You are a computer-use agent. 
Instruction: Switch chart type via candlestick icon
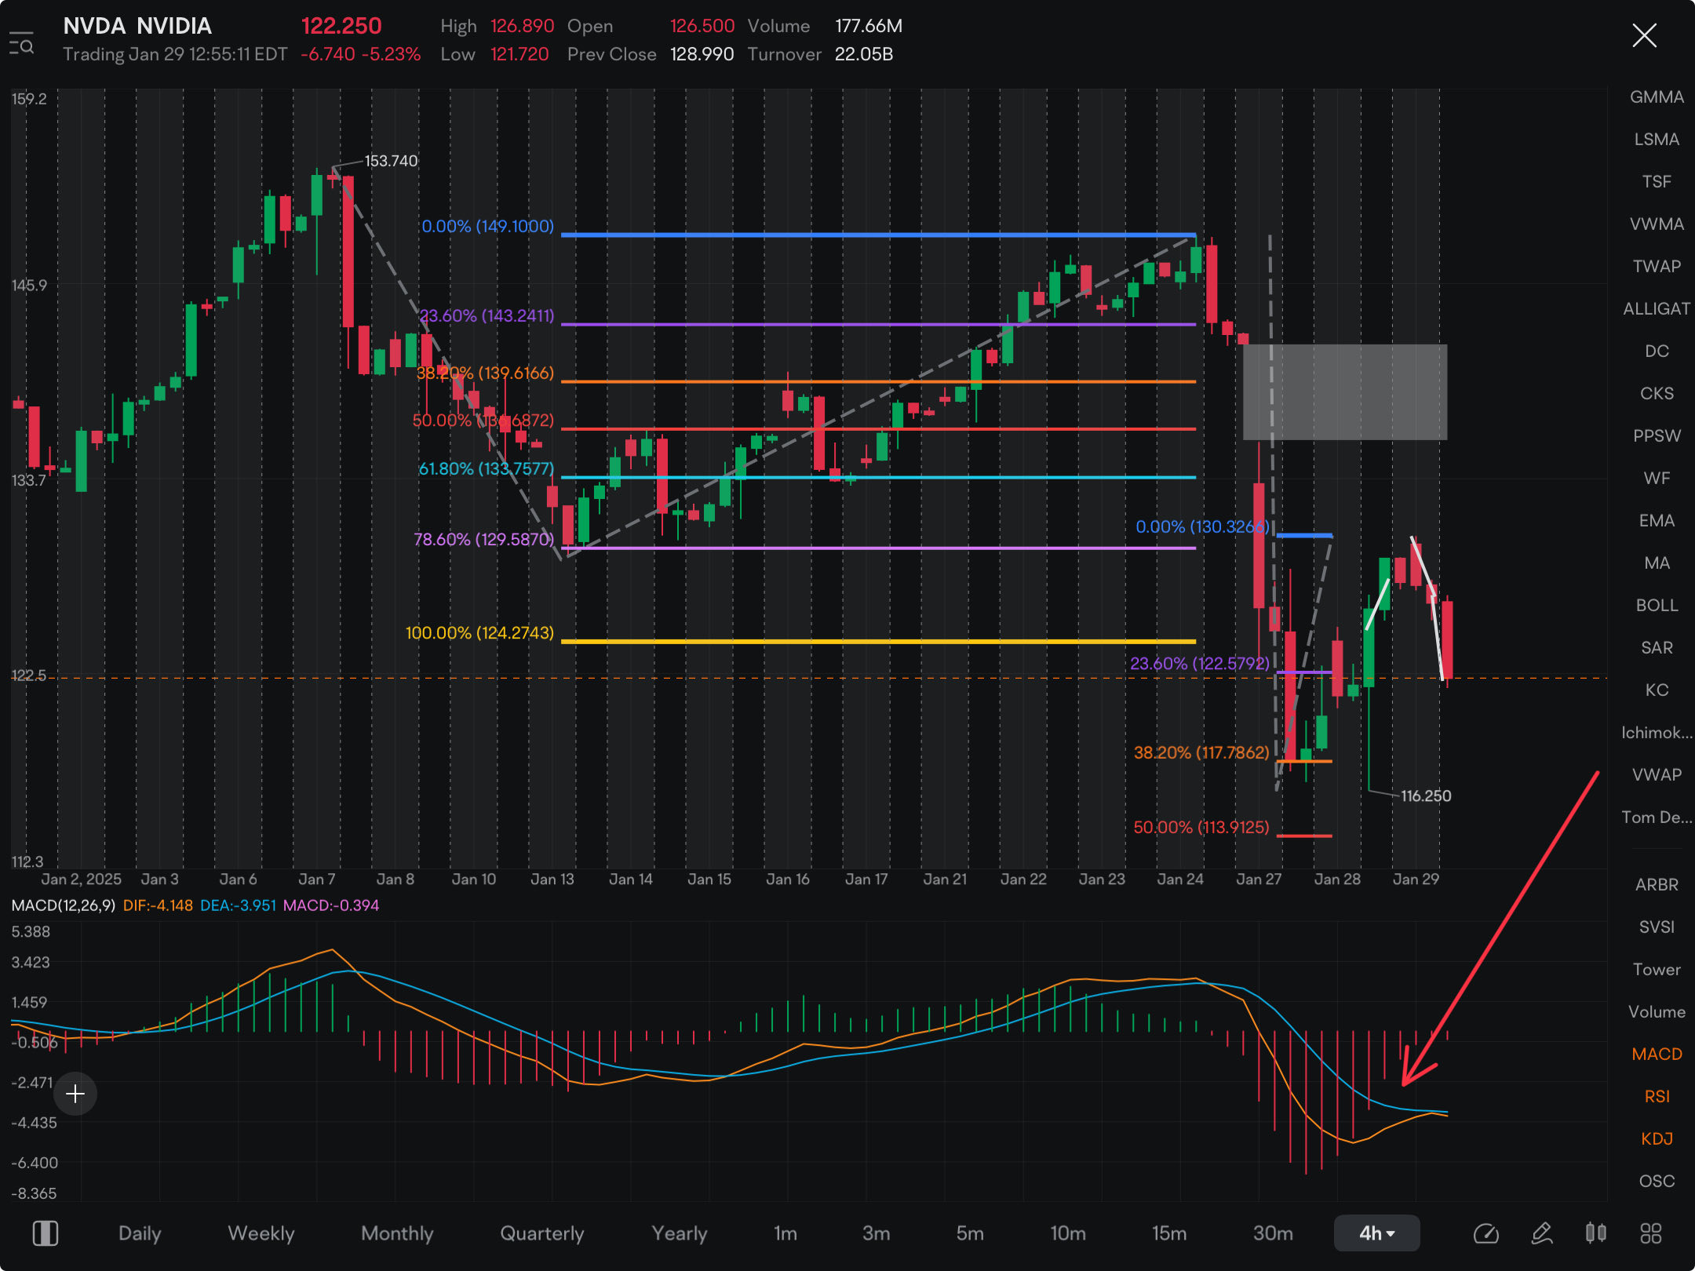1595,1233
